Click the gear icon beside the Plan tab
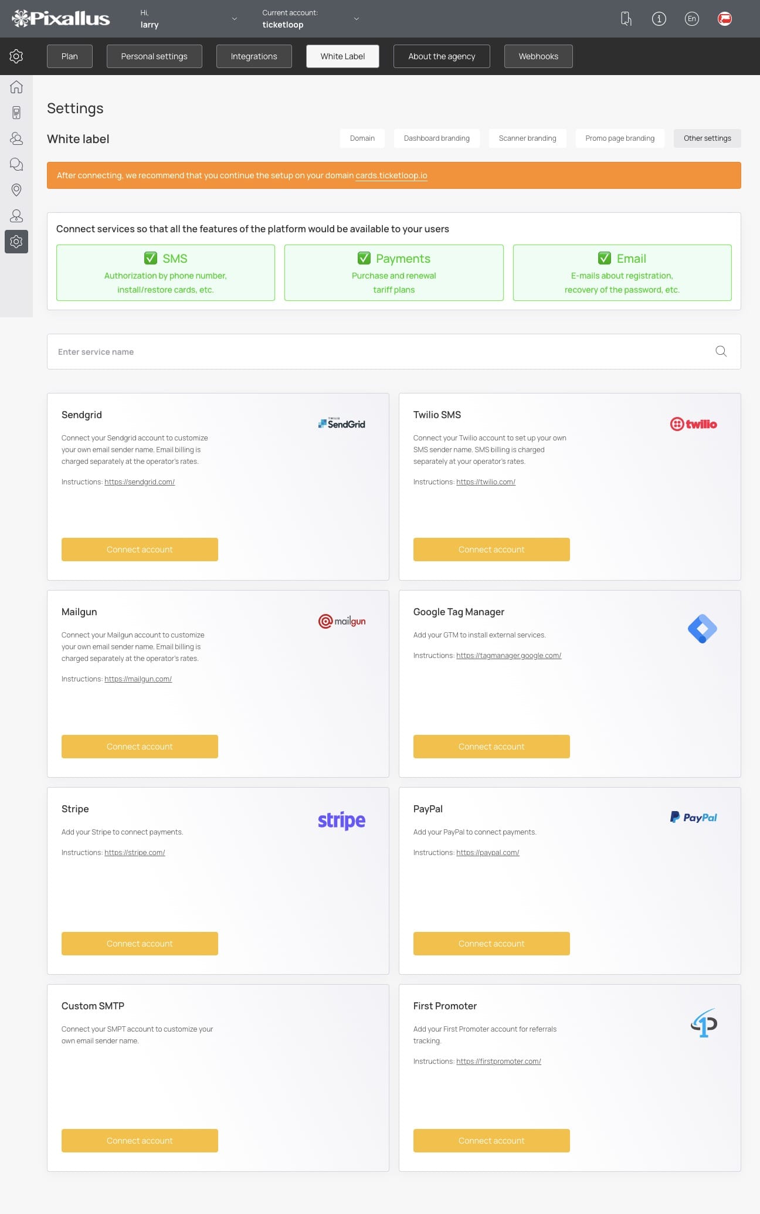760x1214 pixels. click(16, 56)
